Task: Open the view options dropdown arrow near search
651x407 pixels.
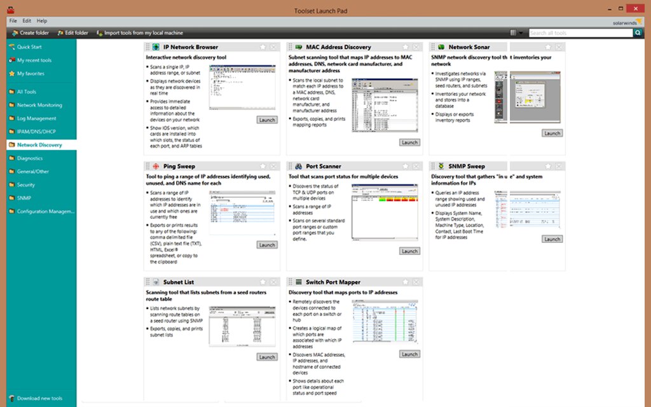Action: point(522,32)
